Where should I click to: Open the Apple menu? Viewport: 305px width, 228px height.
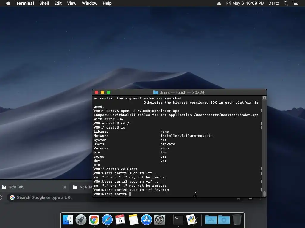(8, 3)
